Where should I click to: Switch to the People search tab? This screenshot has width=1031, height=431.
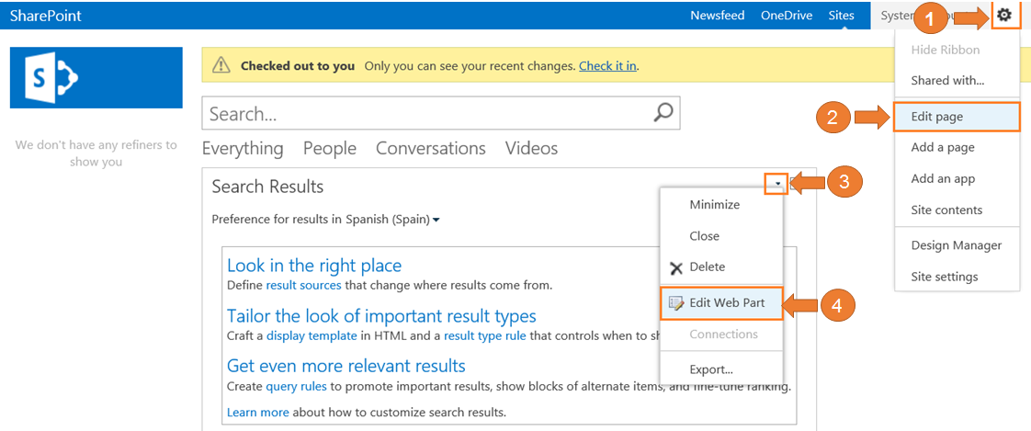(x=329, y=148)
